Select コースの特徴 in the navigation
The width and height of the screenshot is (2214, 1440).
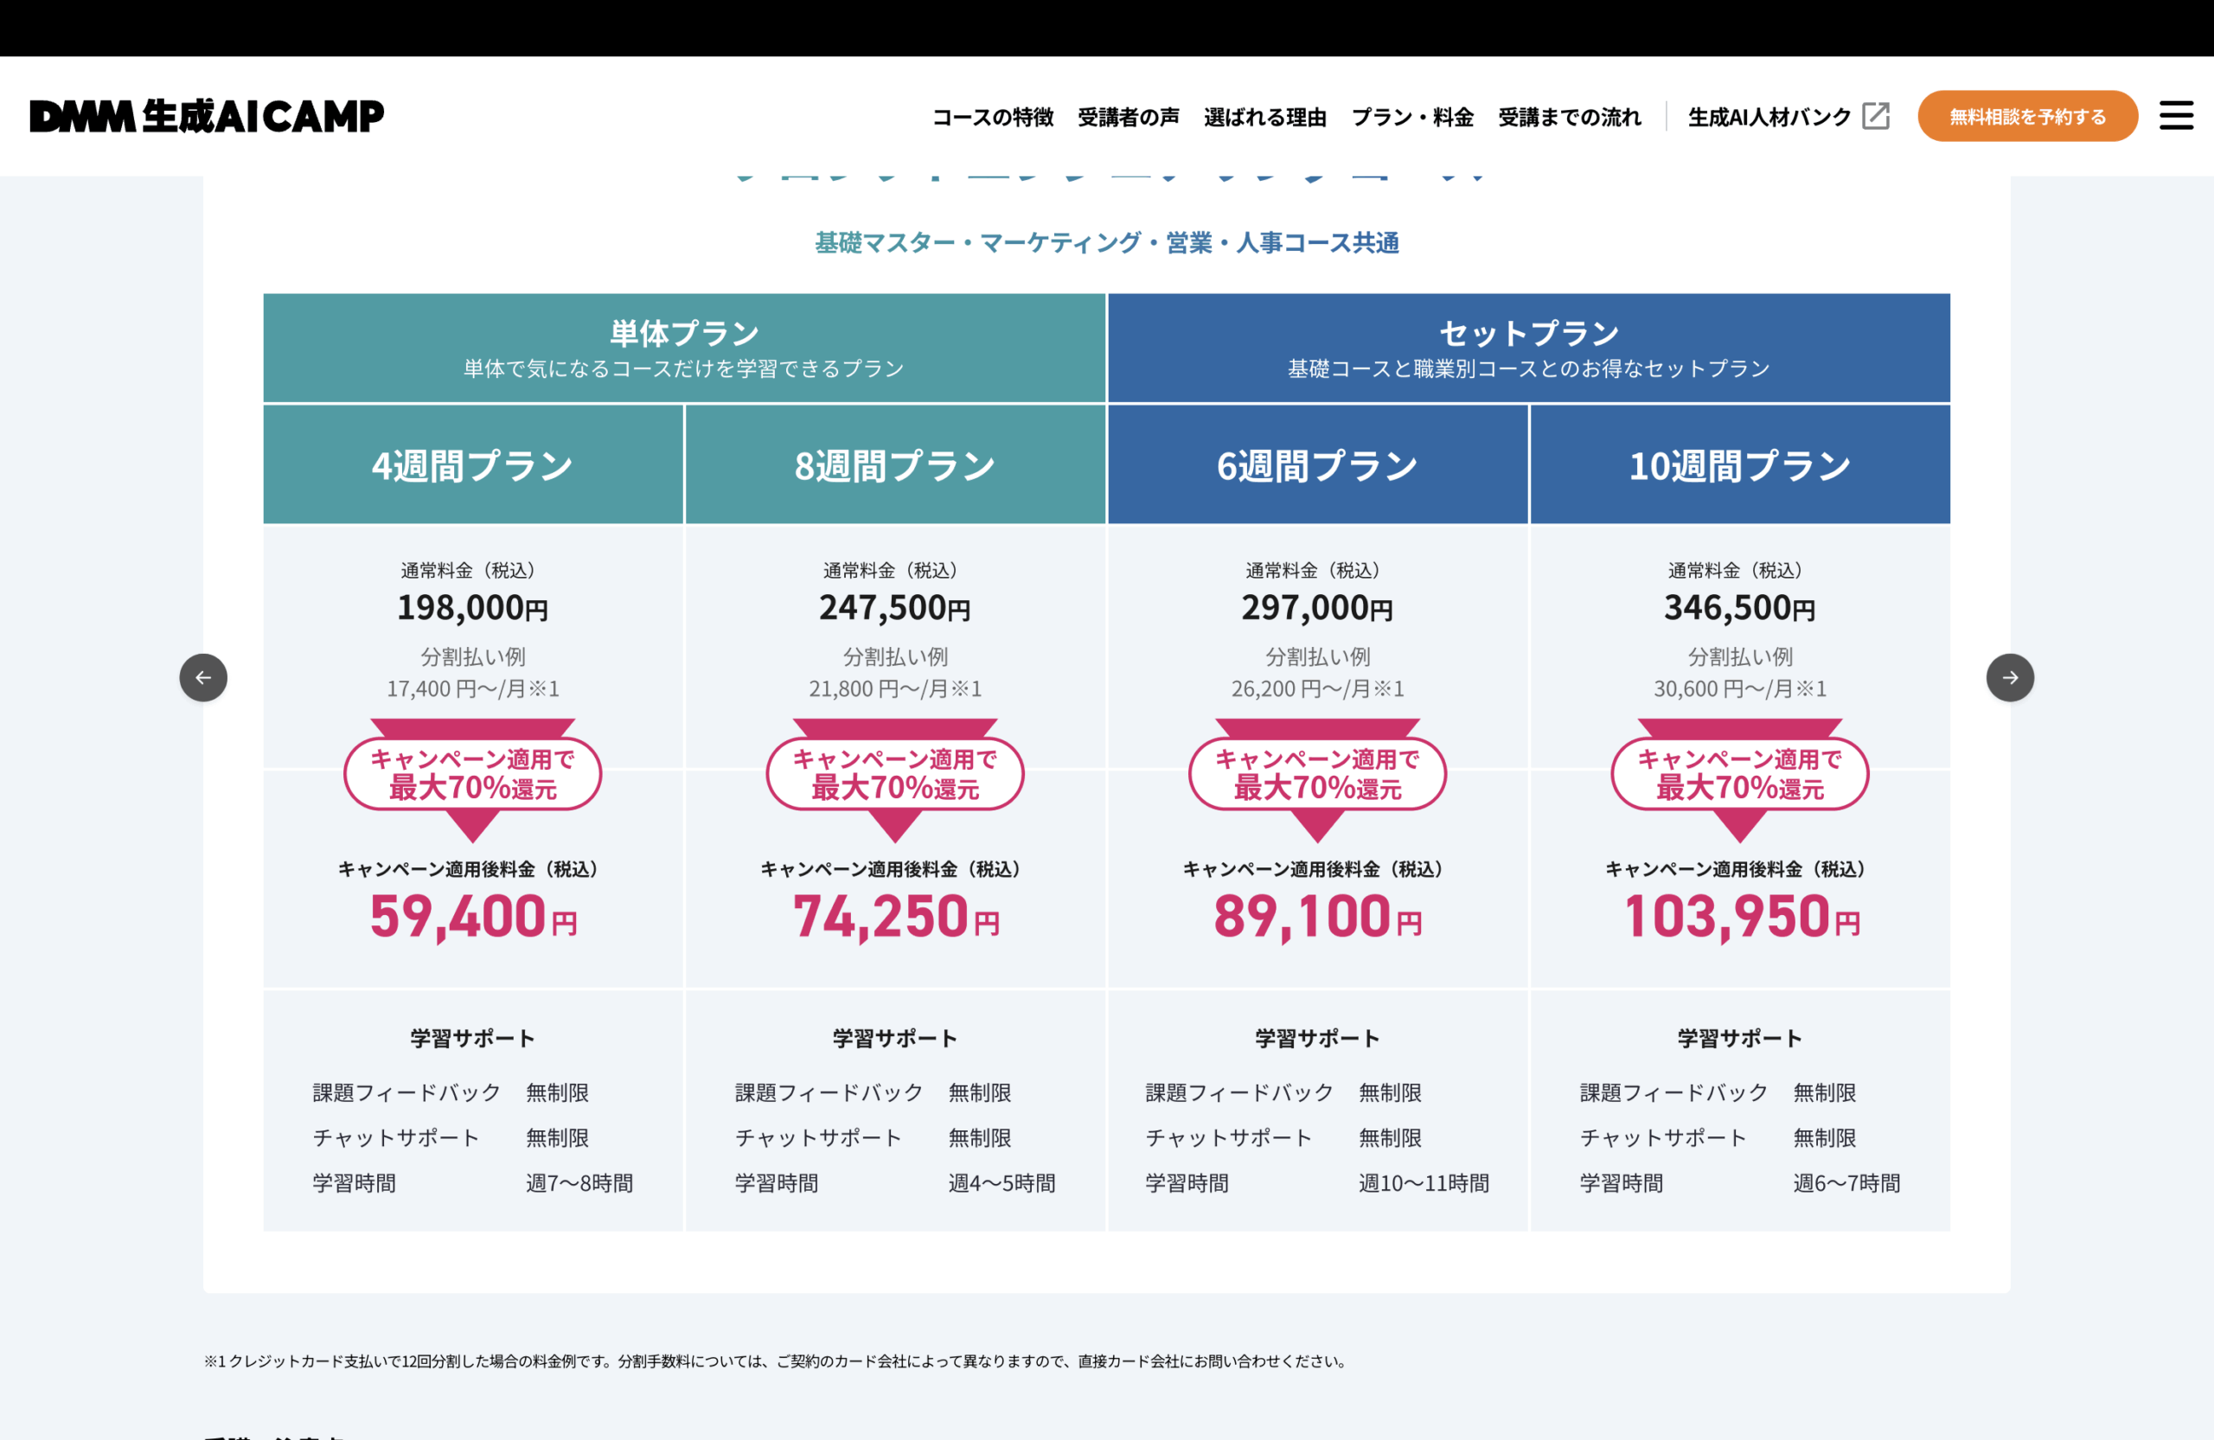tap(994, 116)
